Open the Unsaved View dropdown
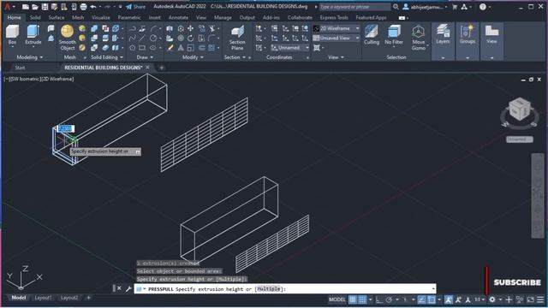The height and width of the screenshot is (308, 548). pyautogui.click(x=337, y=38)
